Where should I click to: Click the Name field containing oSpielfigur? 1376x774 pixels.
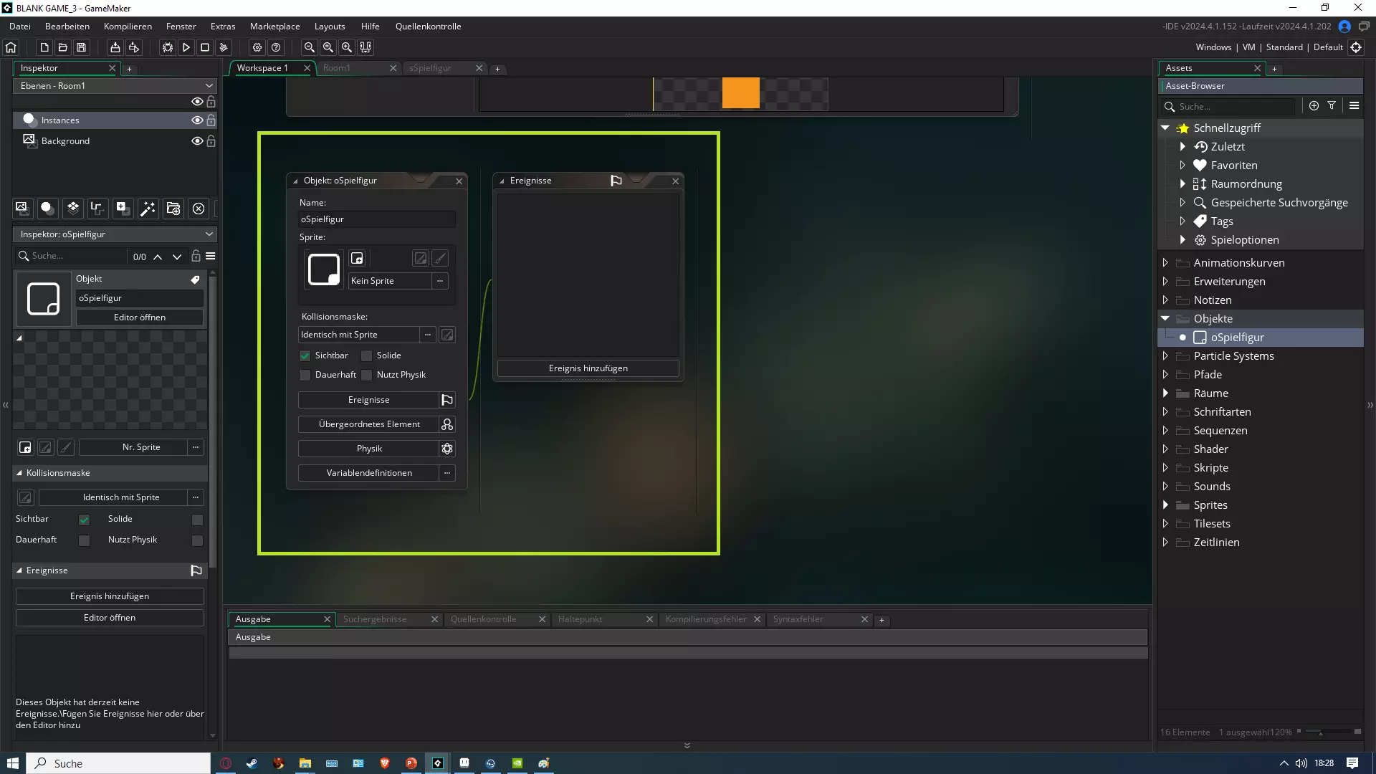[376, 219]
